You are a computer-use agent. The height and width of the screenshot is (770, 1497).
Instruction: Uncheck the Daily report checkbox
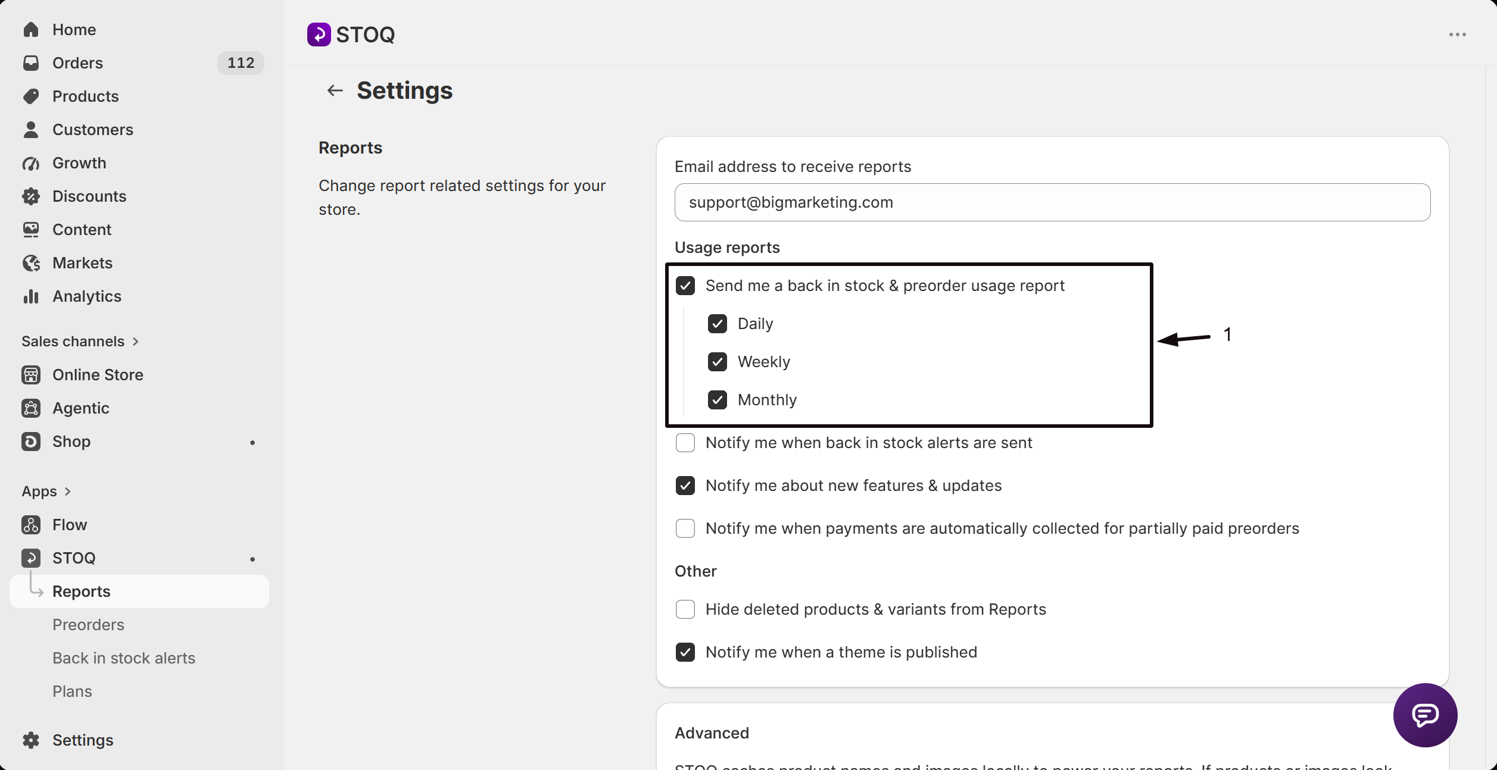[x=718, y=324]
